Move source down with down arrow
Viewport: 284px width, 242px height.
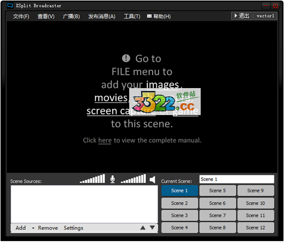(x=152, y=228)
